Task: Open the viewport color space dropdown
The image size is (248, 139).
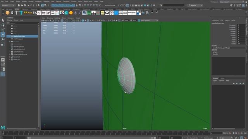Action: (x=149, y=20)
